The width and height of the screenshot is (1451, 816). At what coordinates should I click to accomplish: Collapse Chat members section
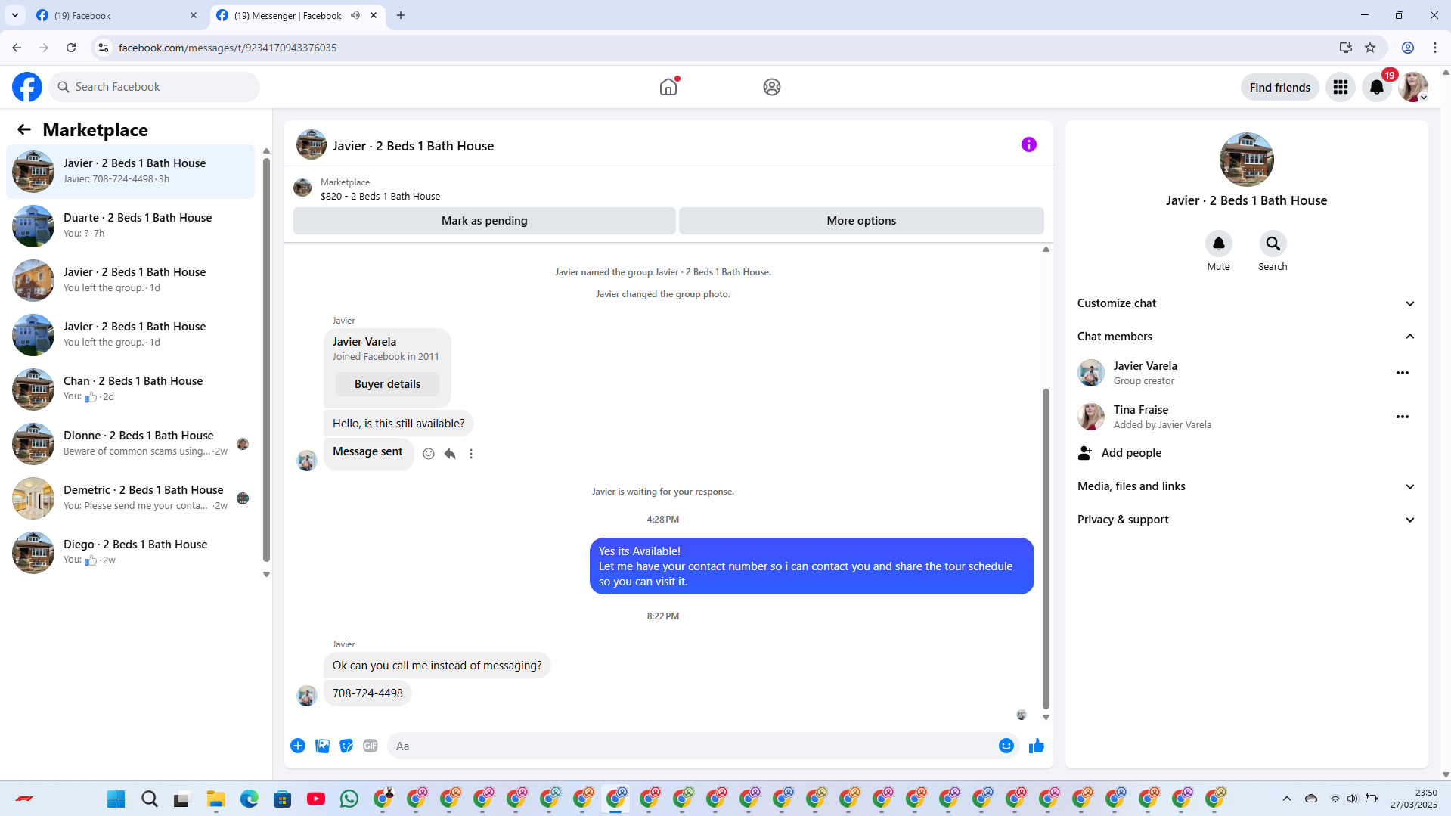coord(1246,337)
